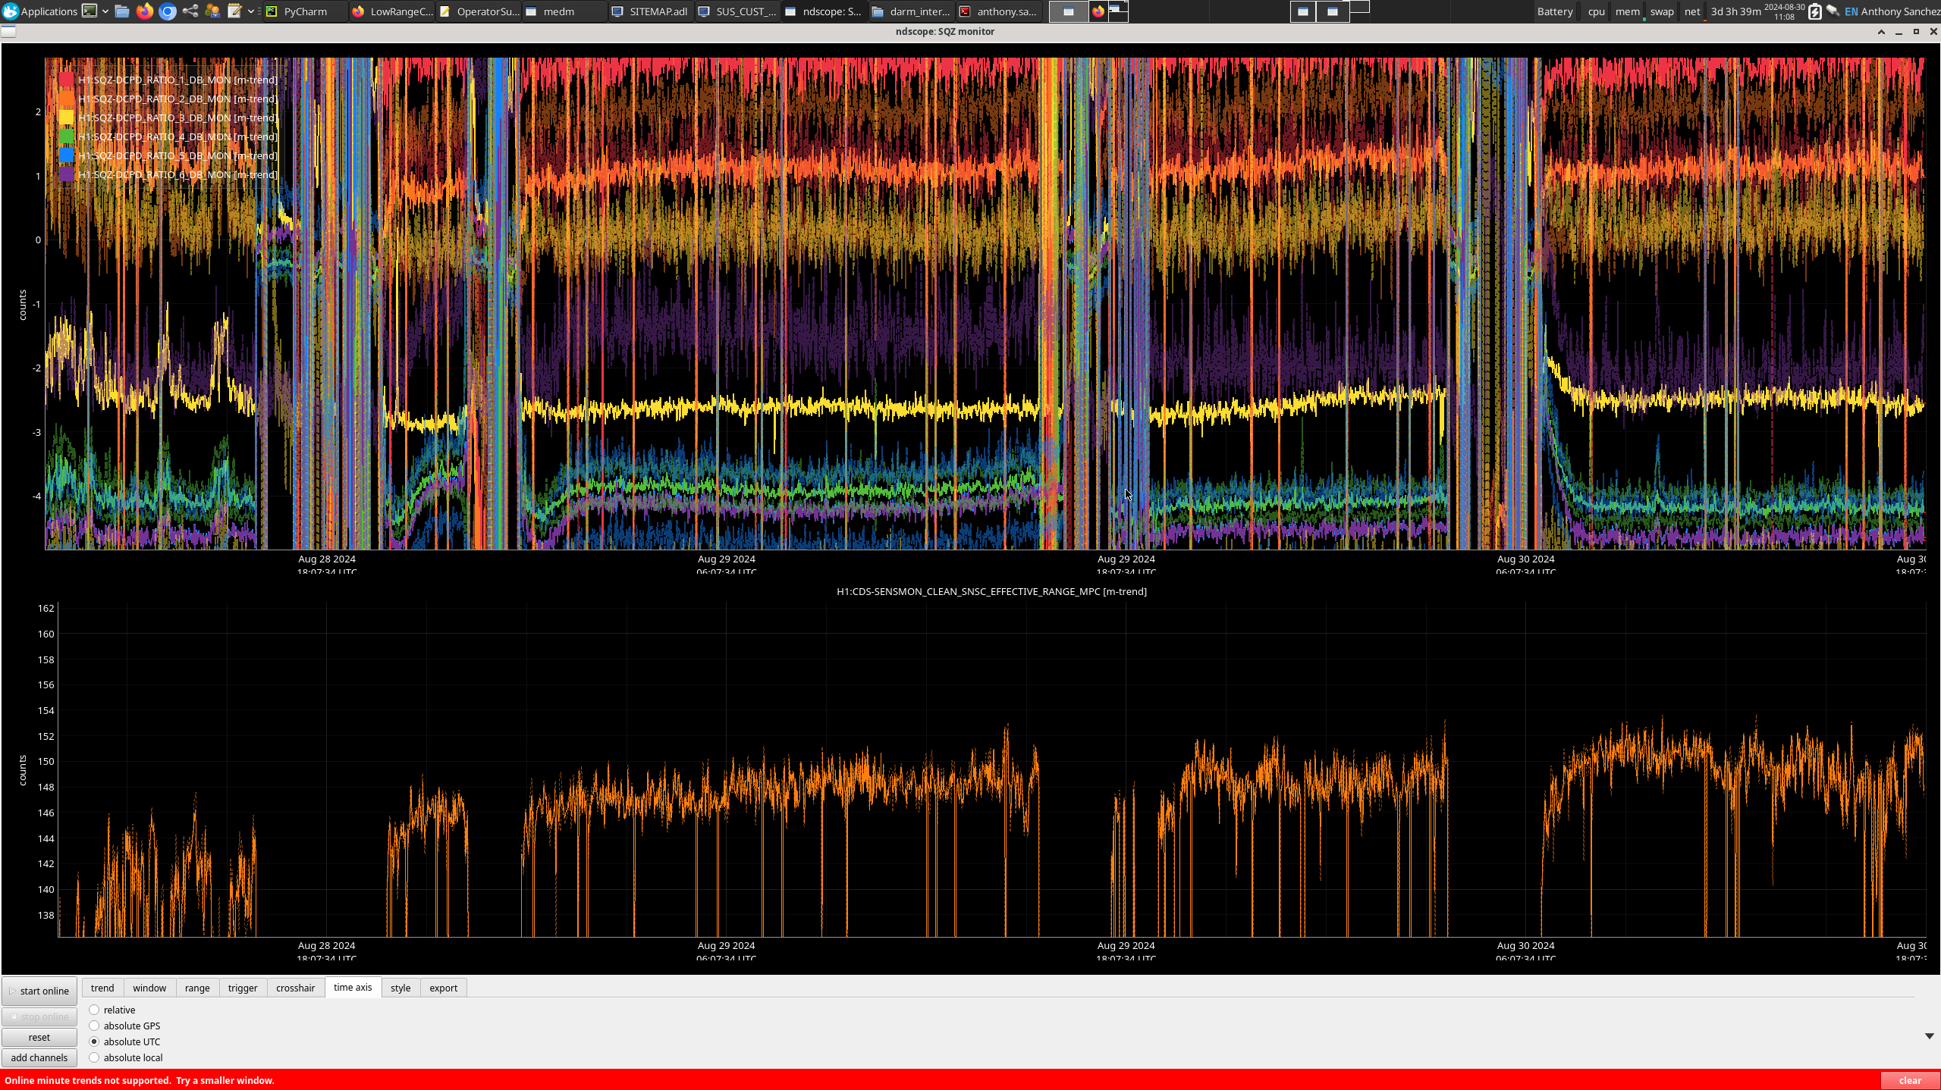
Task: Click orange swatch for RATIO_2_DB_MON legend
Action: coord(67,99)
